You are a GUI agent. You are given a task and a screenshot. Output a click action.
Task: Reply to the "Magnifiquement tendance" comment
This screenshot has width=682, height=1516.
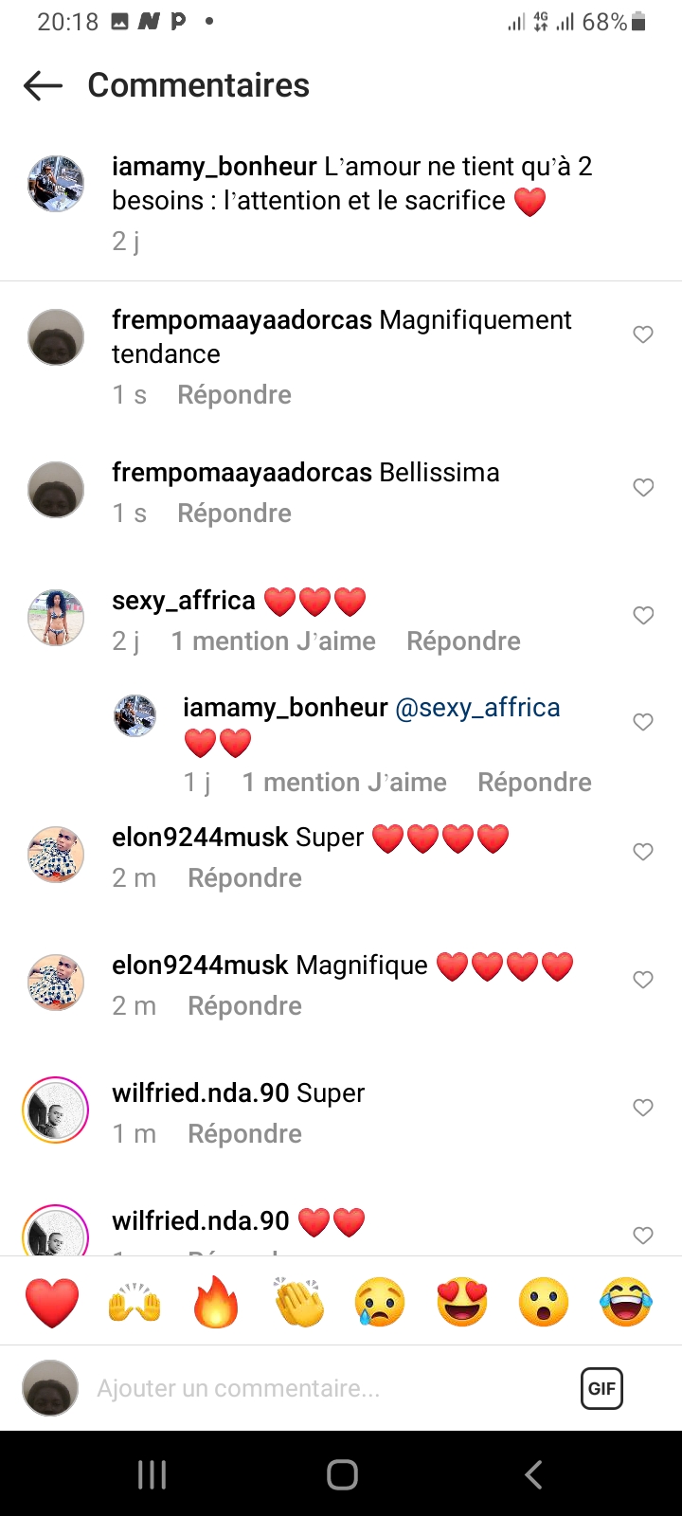[234, 395]
